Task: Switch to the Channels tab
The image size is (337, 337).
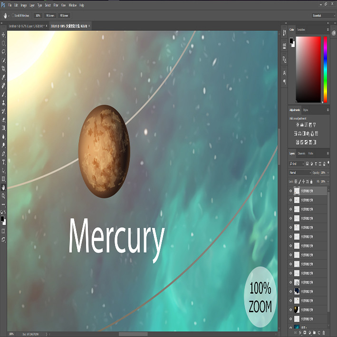Action: [301, 154]
